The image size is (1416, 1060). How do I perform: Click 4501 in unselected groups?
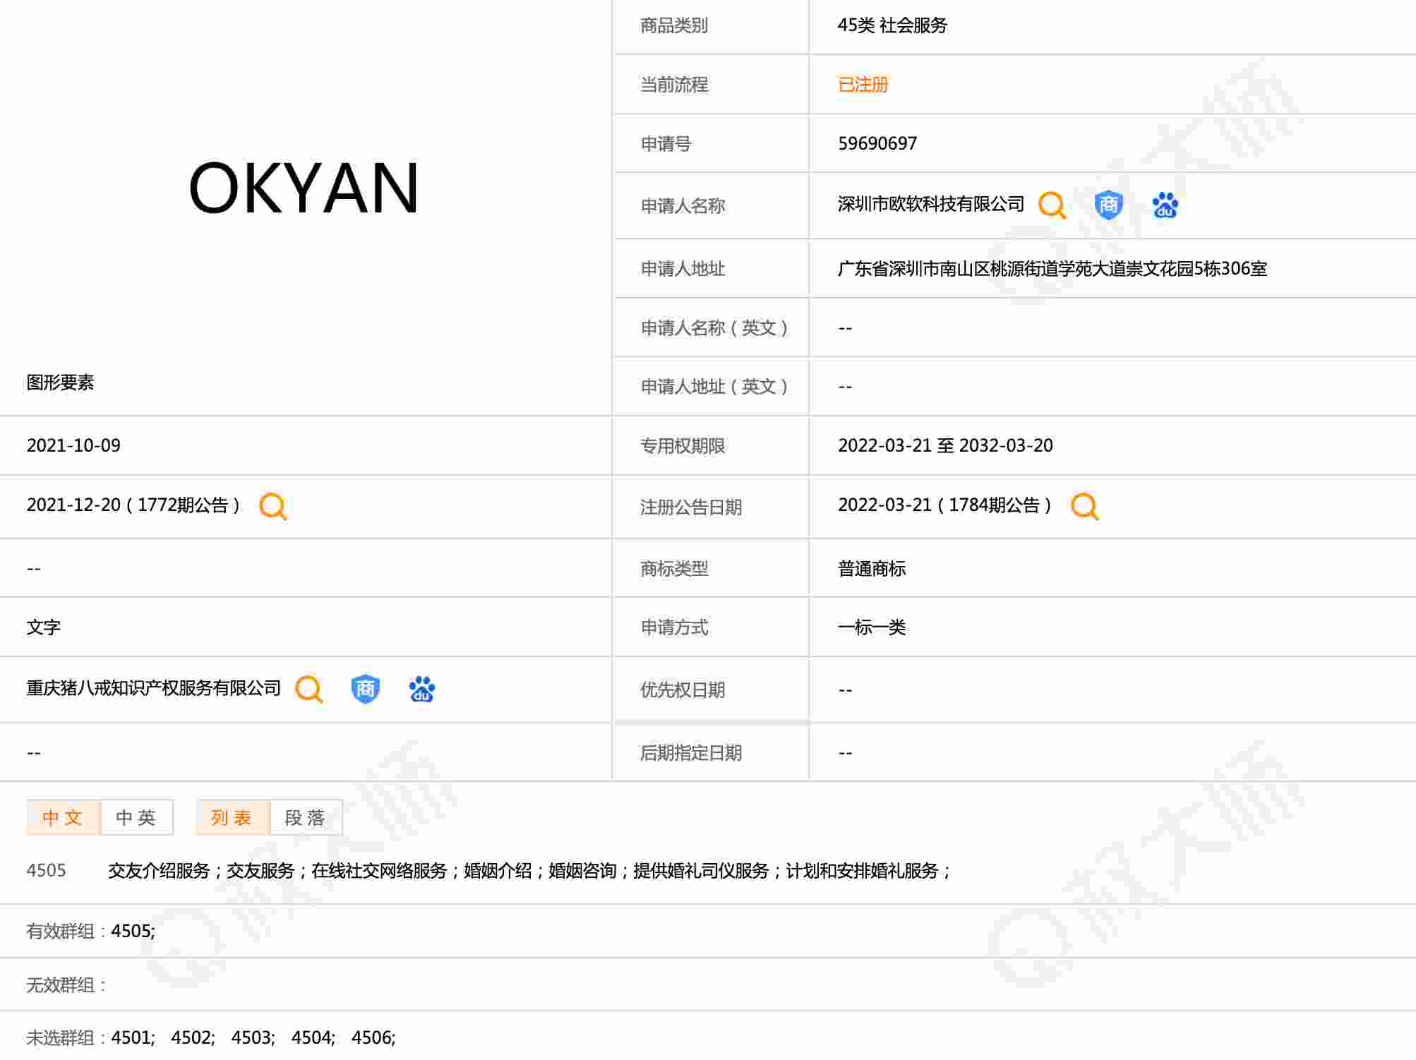tap(132, 1037)
